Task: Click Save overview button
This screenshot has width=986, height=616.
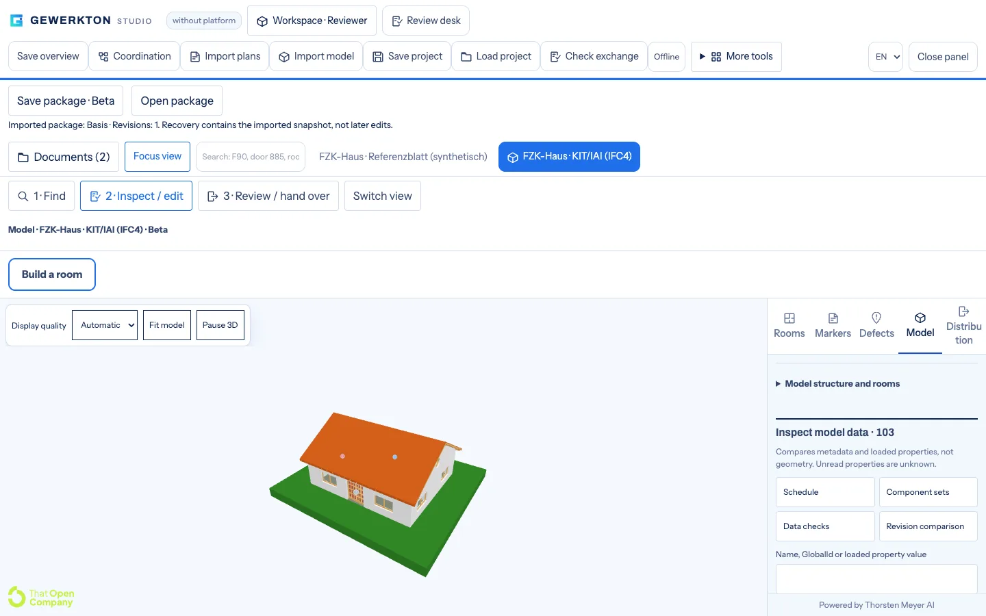Action: [x=48, y=56]
